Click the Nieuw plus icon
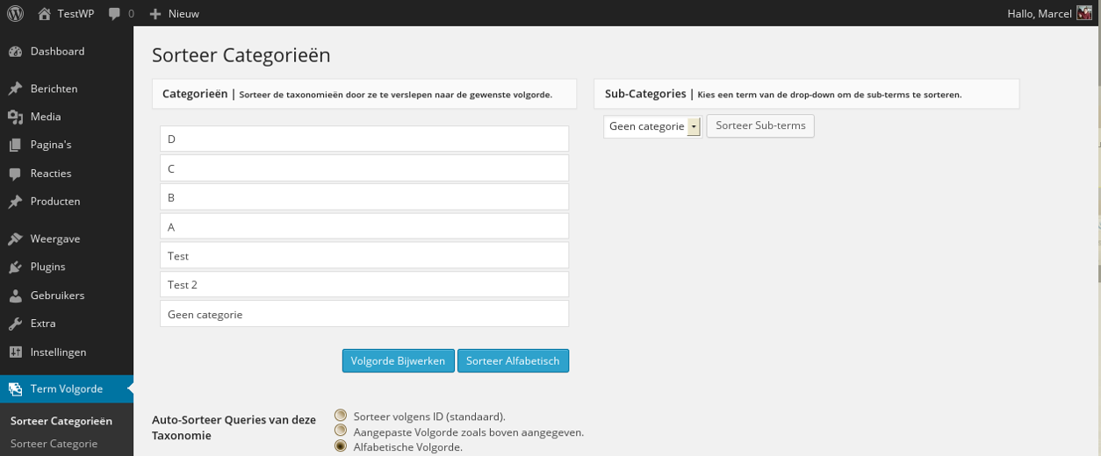 [x=155, y=14]
